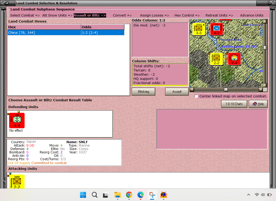Click the Name: SNLF label

77,142
